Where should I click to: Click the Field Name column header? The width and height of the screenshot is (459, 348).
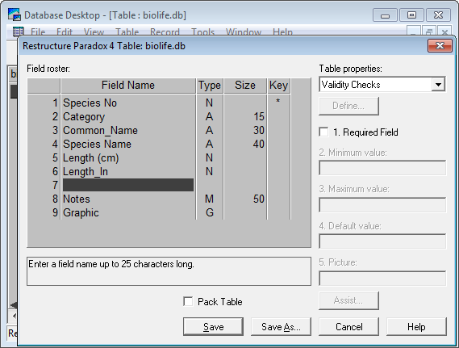pyautogui.click(x=128, y=86)
